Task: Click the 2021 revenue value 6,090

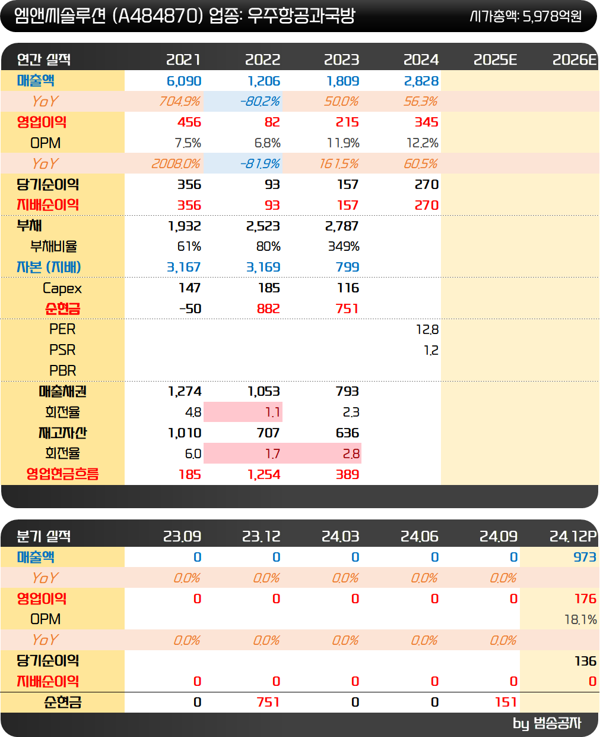Action: (x=184, y=81)
